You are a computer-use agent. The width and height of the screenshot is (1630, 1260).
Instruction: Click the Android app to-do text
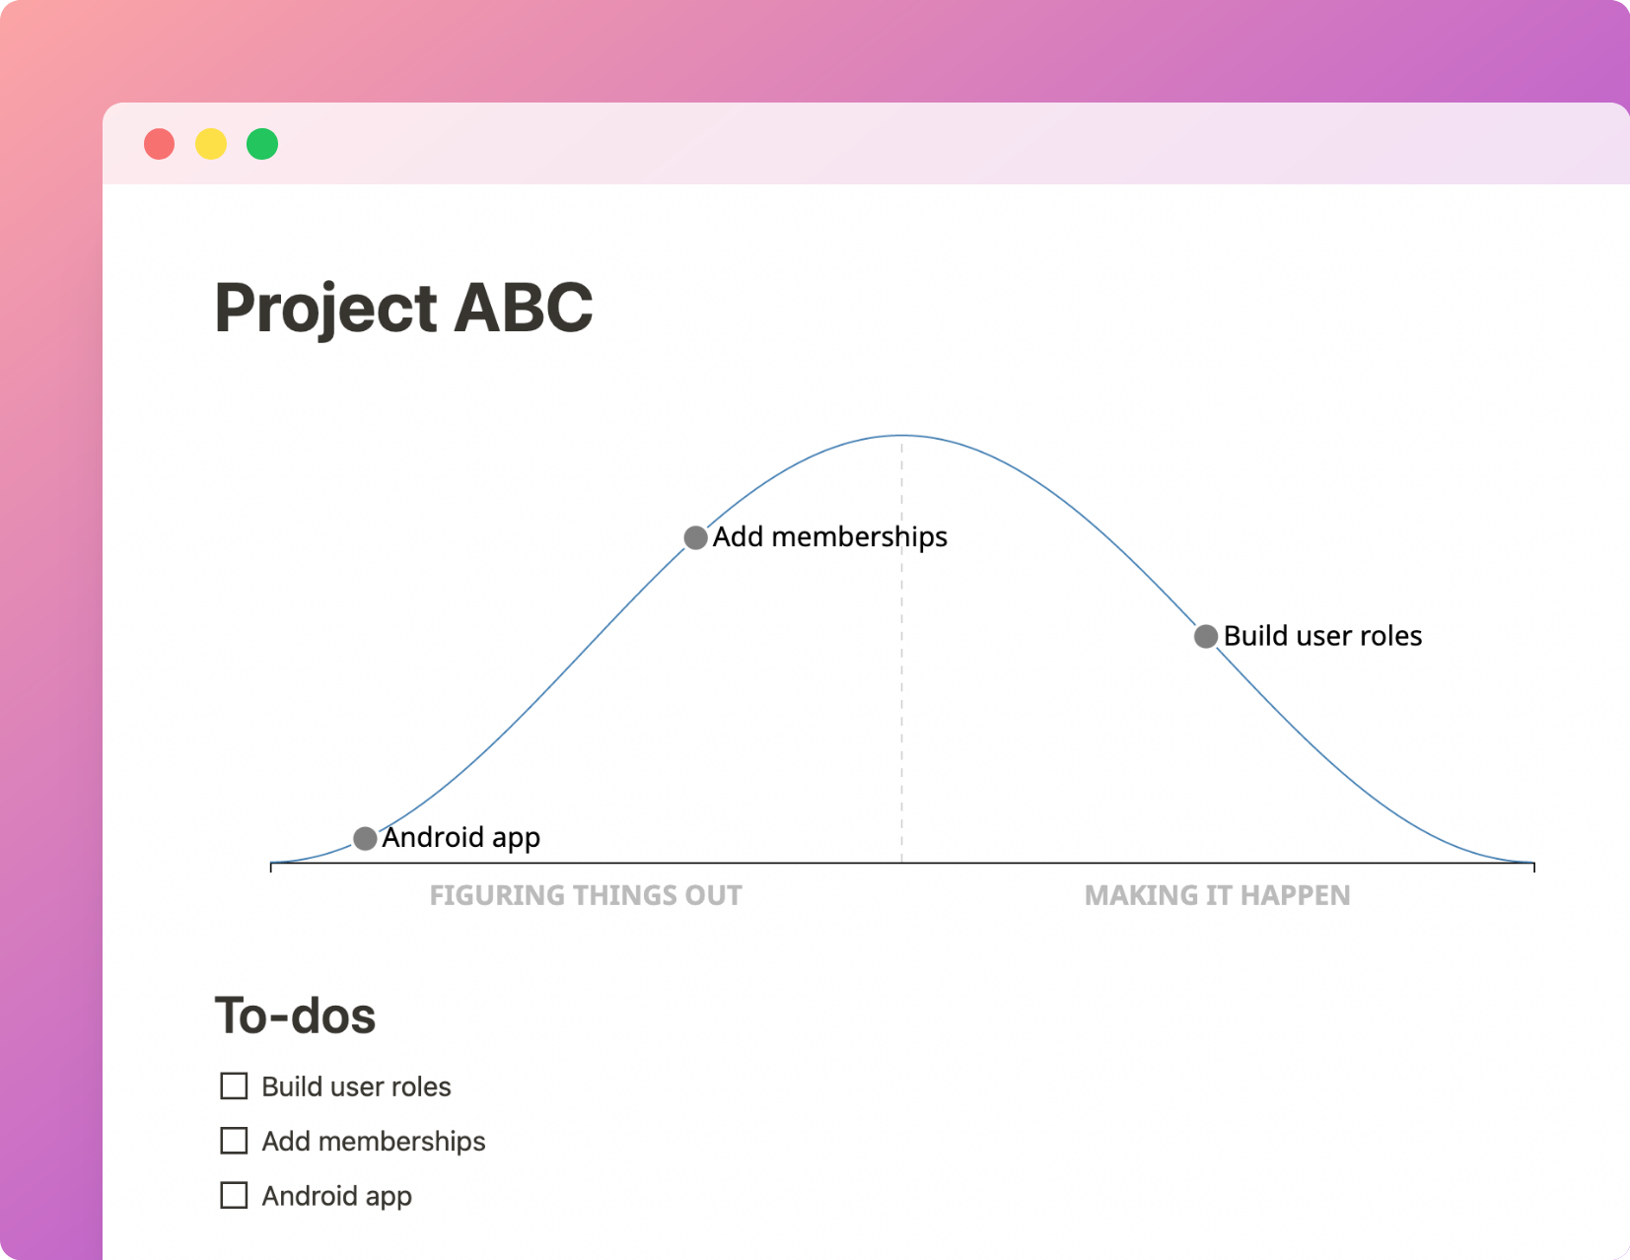click(x=337, y=1196)
